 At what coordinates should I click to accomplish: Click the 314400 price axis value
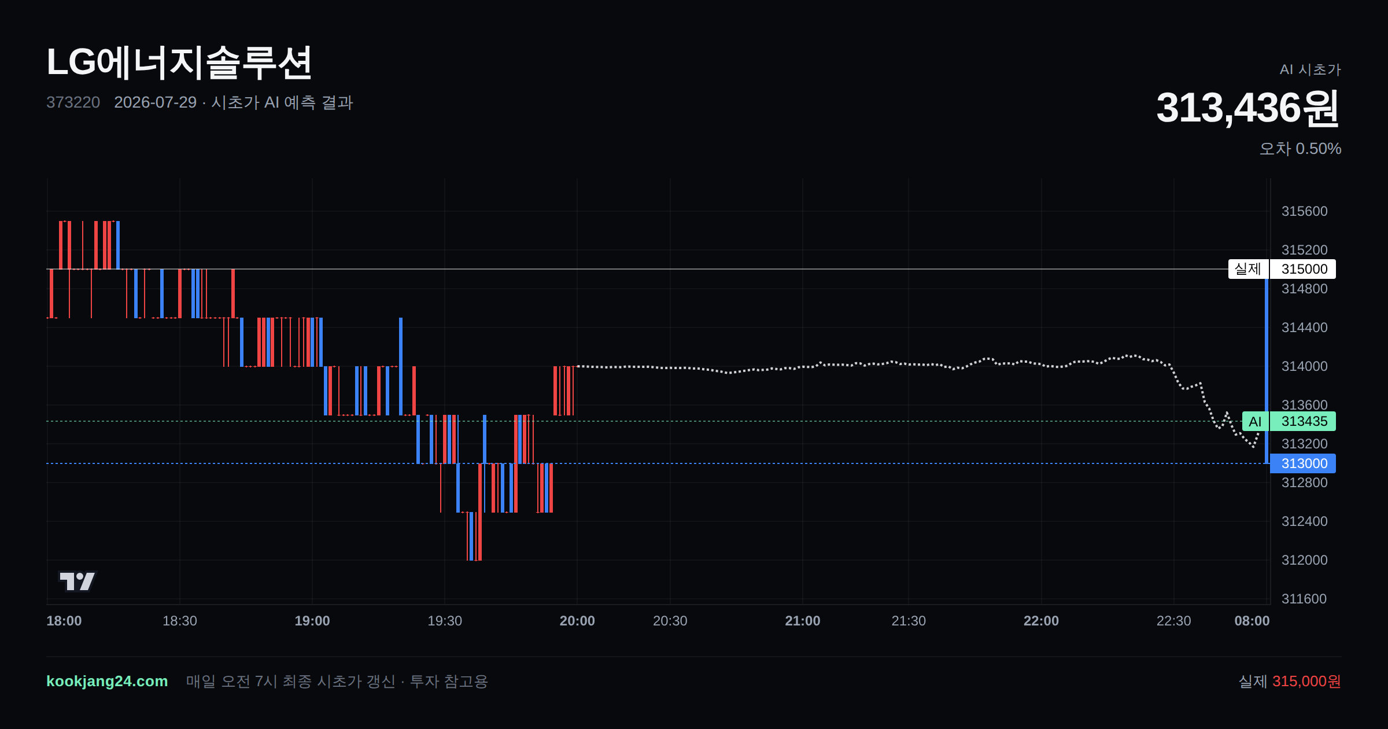click(x=1305, y=327)
